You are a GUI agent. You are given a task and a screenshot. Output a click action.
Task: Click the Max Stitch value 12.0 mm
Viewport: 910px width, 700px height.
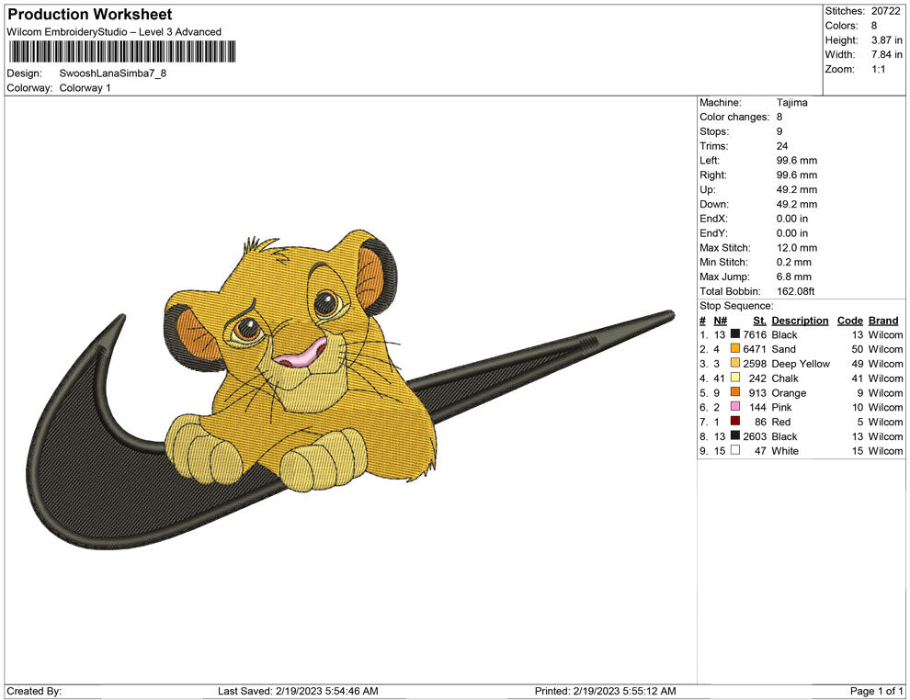point(797,248)
